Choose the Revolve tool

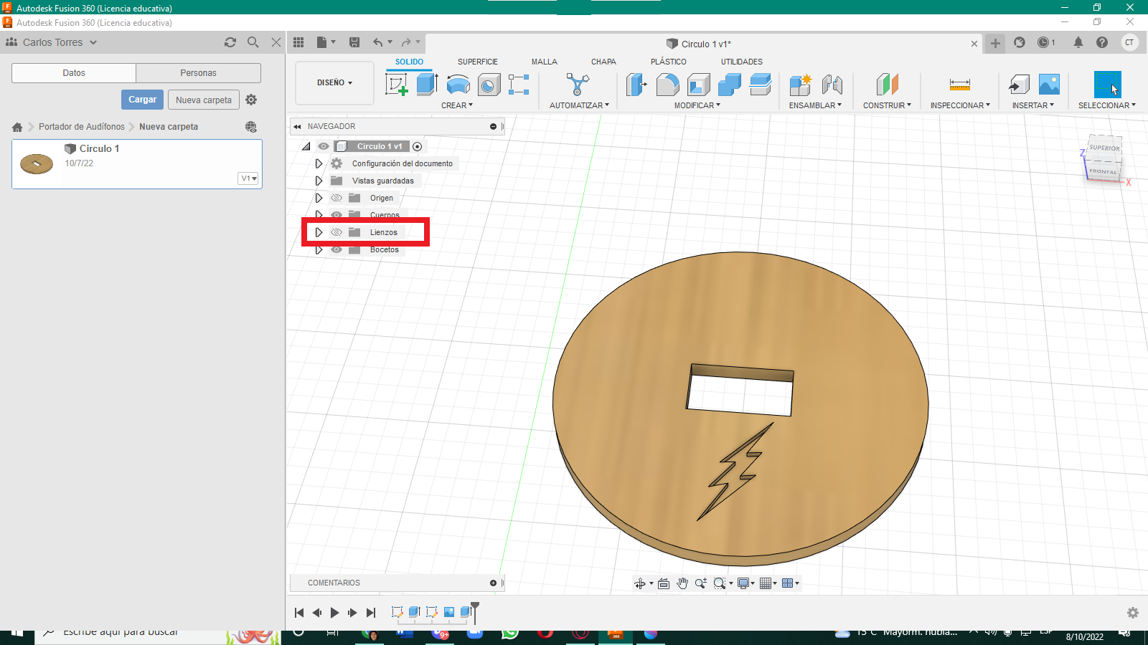pyautogui.click(x=458, y=85)
